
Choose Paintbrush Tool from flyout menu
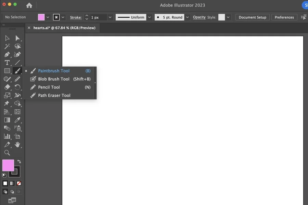(58, 71)
